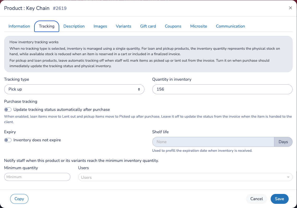Open the Coupons tab
The image size is (297, 208).
tap(173, 26)
